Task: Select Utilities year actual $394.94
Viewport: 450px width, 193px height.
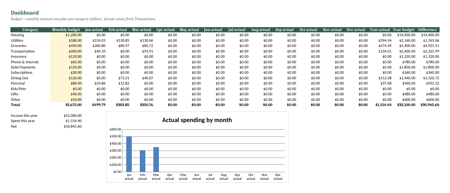Action: [385, 40]
